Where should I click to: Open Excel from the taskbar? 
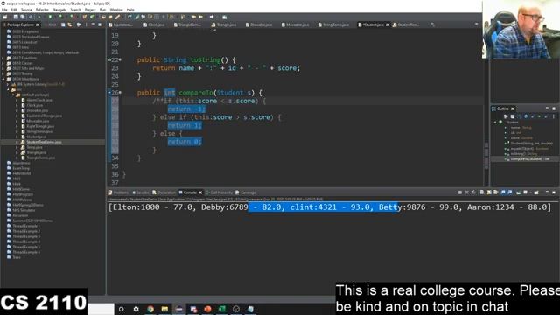221,309
